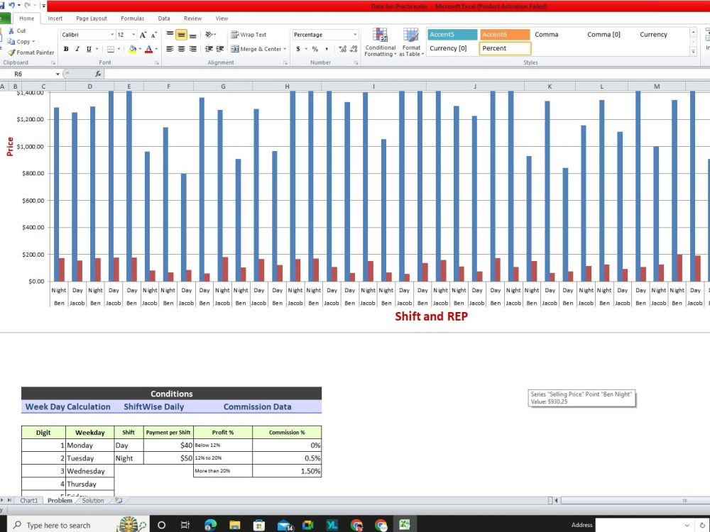Click the Cut icon in Clipboard group
This screenshot has height=532, width=710.
pos(16,32)
